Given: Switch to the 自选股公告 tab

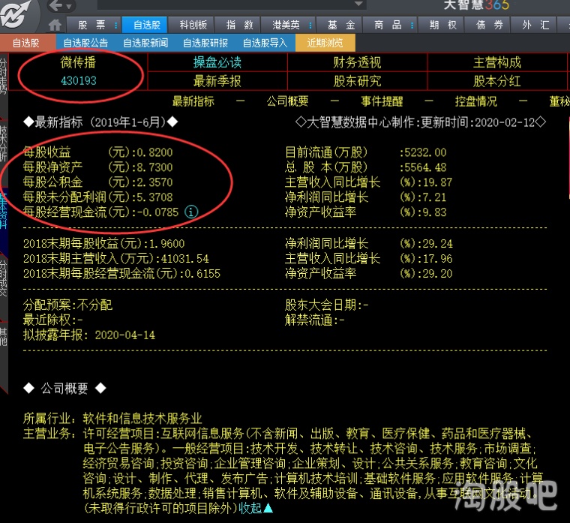Looking at the screenshot, I should [85, 43].
